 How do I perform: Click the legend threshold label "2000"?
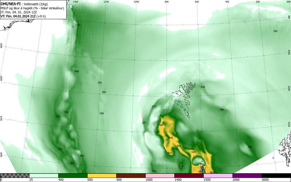click(x=236, y=180)
